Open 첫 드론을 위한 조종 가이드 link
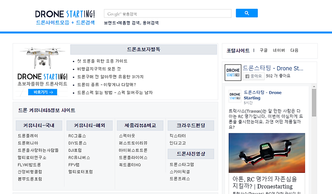332x194 pixels. (102, 61)
